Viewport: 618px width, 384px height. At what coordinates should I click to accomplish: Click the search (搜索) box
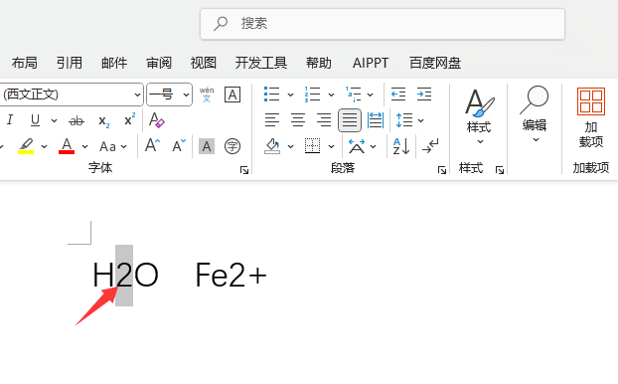click(x=383, y=24)
